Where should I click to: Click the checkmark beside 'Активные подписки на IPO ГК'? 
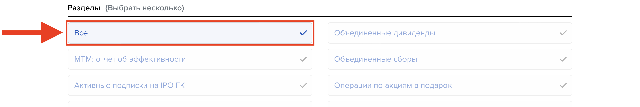tap(303, 85)
